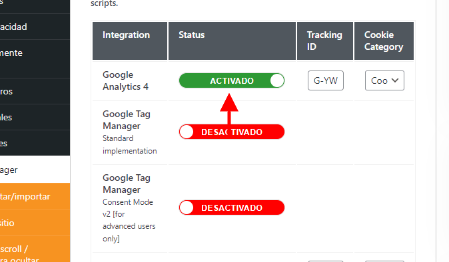Open the orange sidebar item containing 'scroll /'
This screenshot has height=262, width=449.
point(35,249)
